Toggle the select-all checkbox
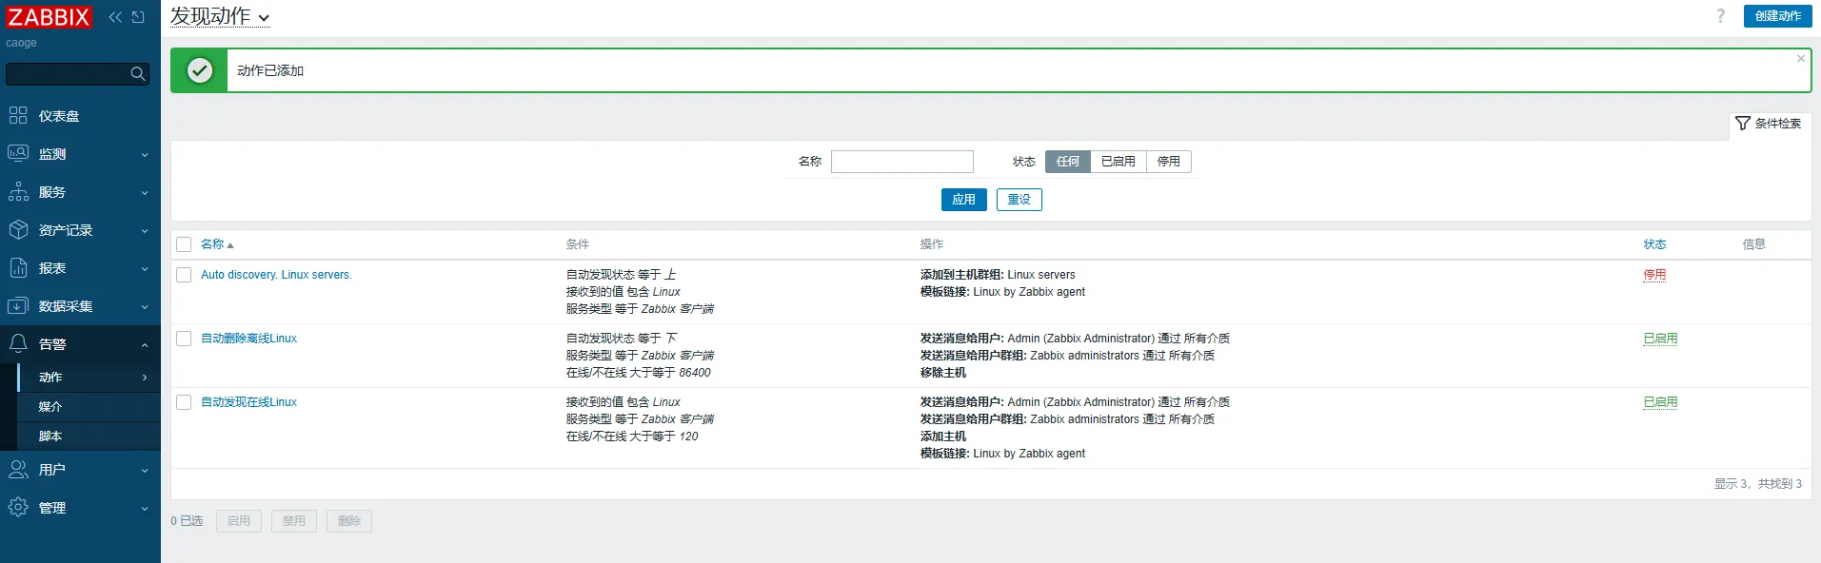The image size is (1821, 563). 184,244
